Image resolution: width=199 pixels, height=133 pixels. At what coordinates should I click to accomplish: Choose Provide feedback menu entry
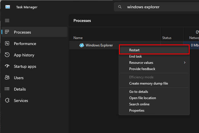pos(154,69)
